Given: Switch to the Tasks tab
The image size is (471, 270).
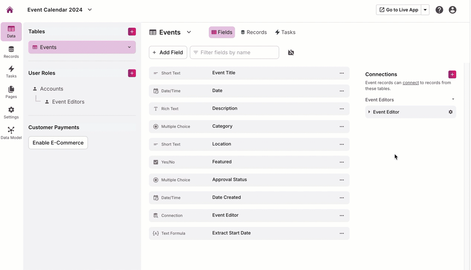Looking at the screenshot, I should (x=285, y=32).
